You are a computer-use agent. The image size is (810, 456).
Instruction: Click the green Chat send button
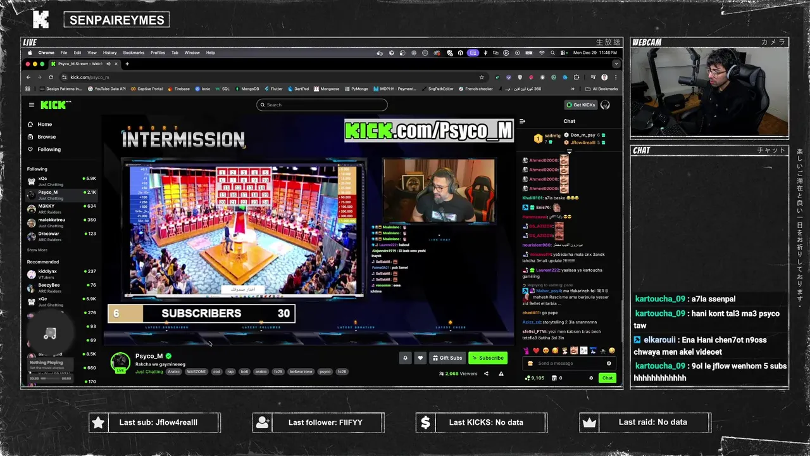(607, 378)
